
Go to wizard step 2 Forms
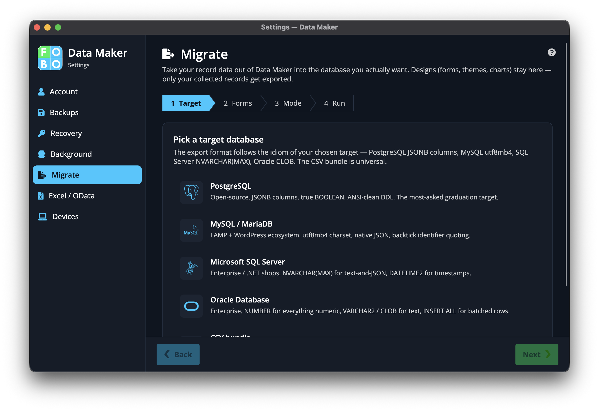[x=238, y=103]
